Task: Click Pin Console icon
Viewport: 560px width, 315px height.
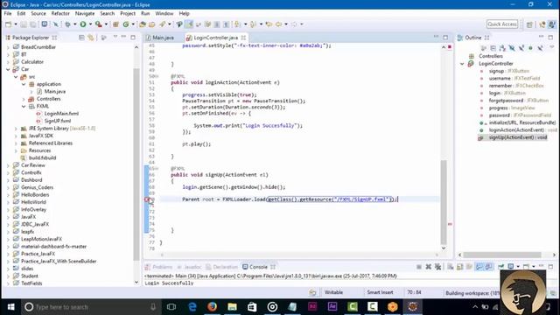Action: click(501, 267)
